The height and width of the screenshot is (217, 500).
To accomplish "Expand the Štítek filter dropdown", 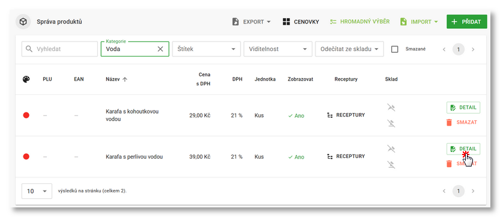I will coord(206,49).
